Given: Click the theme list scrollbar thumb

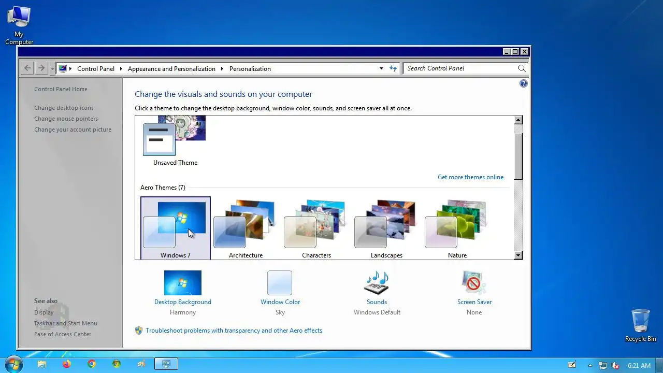Looking at the screenshot, I should pyautogui.click(x=518, y=155).
